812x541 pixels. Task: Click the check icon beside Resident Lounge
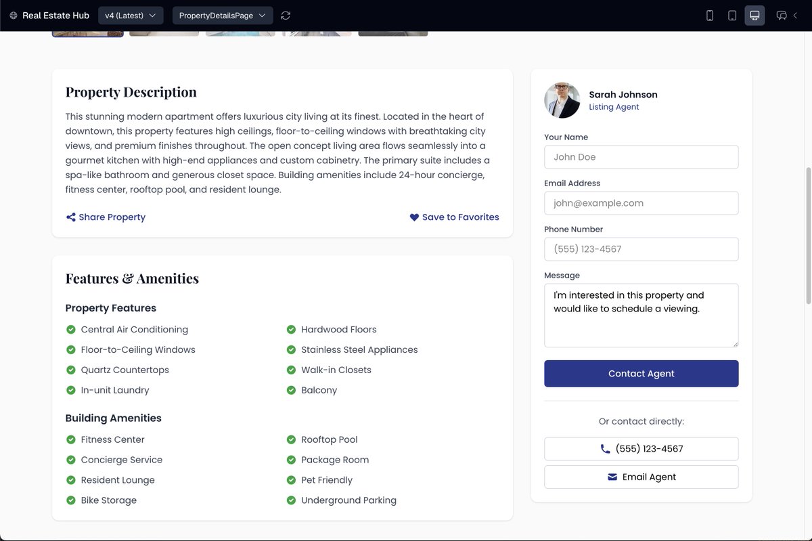(70, 481)
